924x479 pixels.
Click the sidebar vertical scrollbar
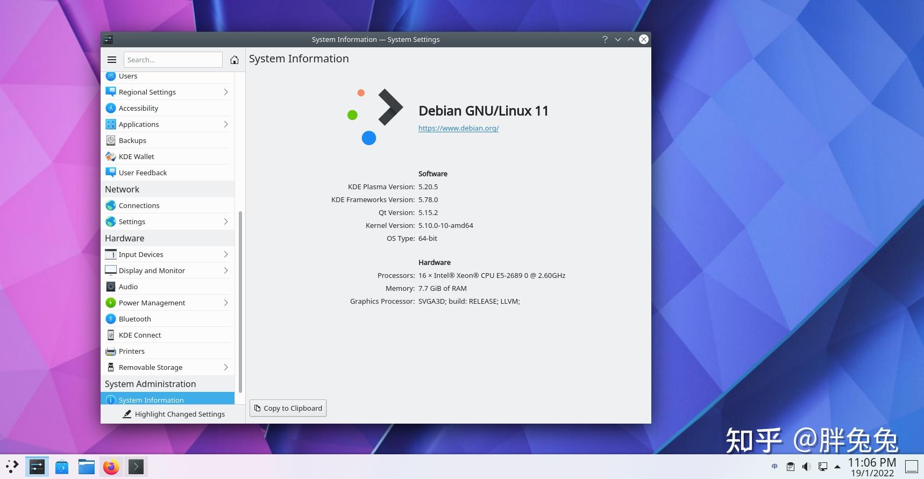[240, 302]
